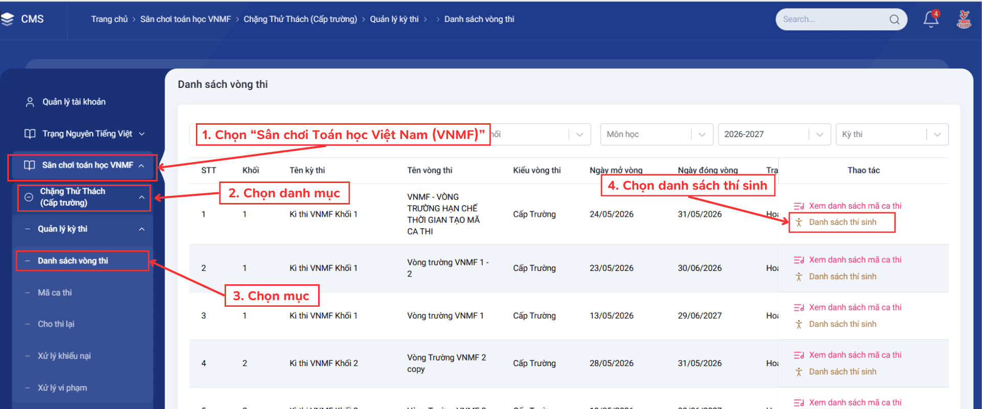Click the book icon beside Sân chơi toán học VNMF
This screenshot has width=982, height=409.
coord(30,165)
